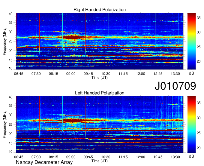
Task: Click the 09:00 tick label under the top plot
Action: [x=71, y=74]
